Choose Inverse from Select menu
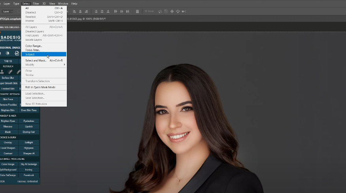The height and width of the screenshot is (193, 346). click(x=44, y=21)
